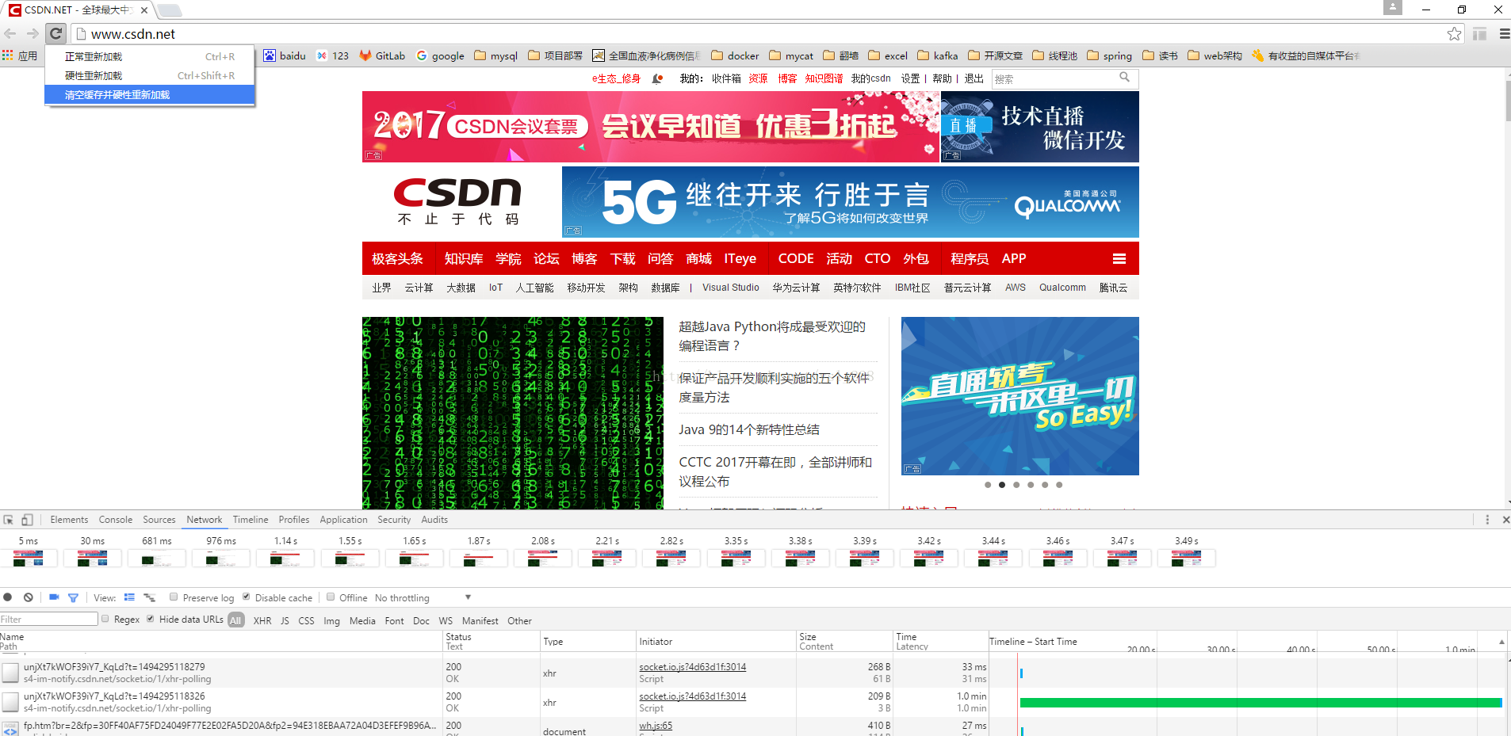Click the browser reload button
Image resolution: width=1511 pixels, height=736 pixels.
(x=55, y=33)
